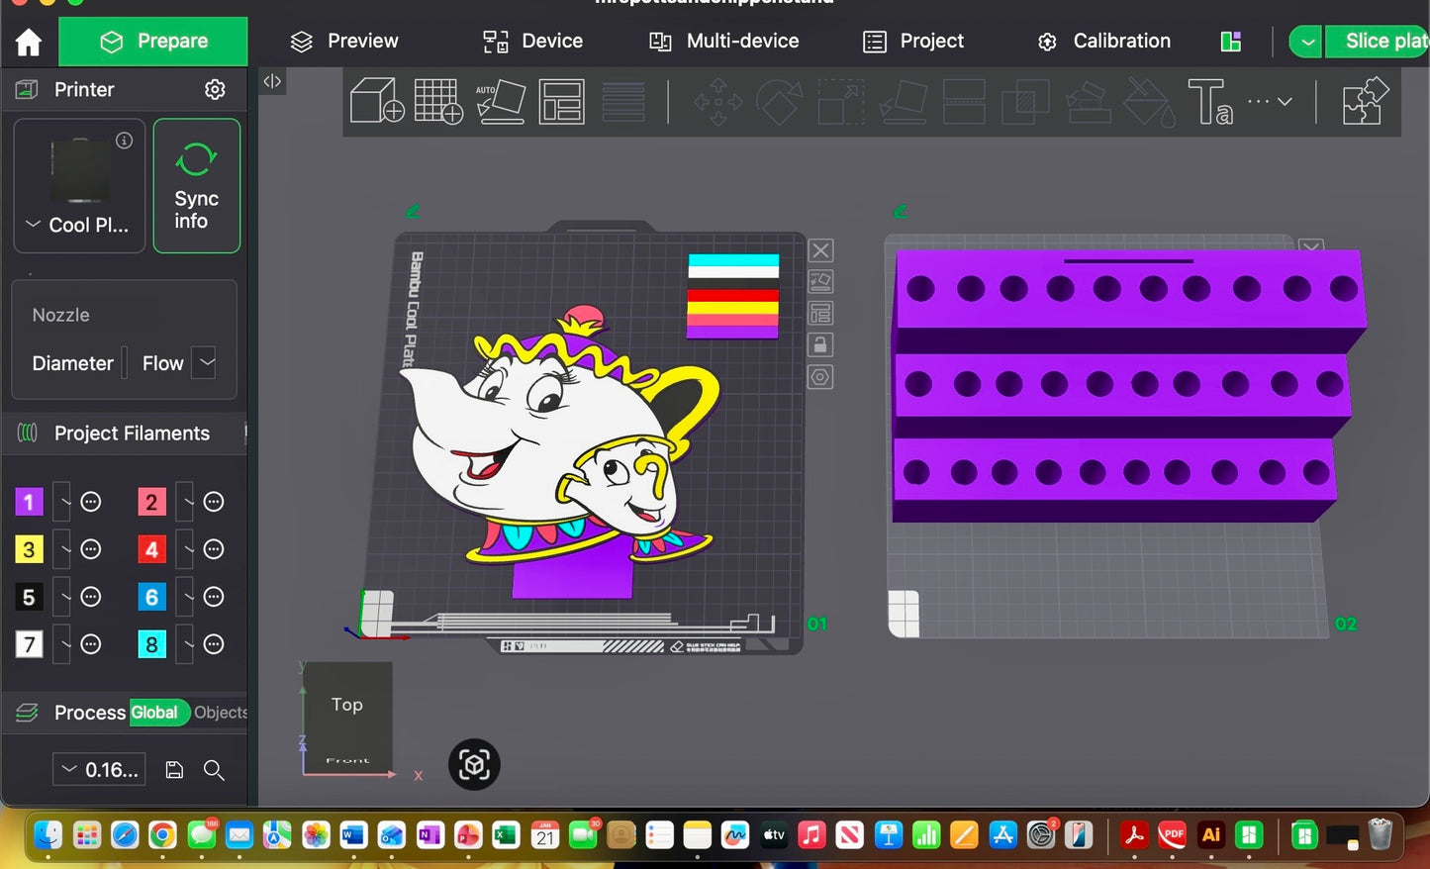Click the 3D perspective view cube button
The image size is (1430, 869).
click(x=474, y=765)
